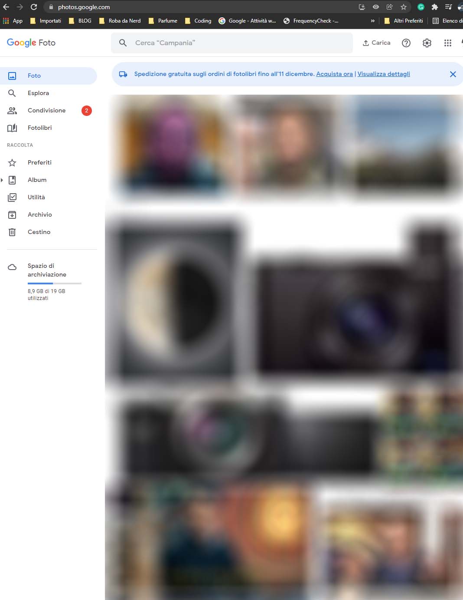
Task: Expand the hidden bookmarks chevron
Action: 372,21
